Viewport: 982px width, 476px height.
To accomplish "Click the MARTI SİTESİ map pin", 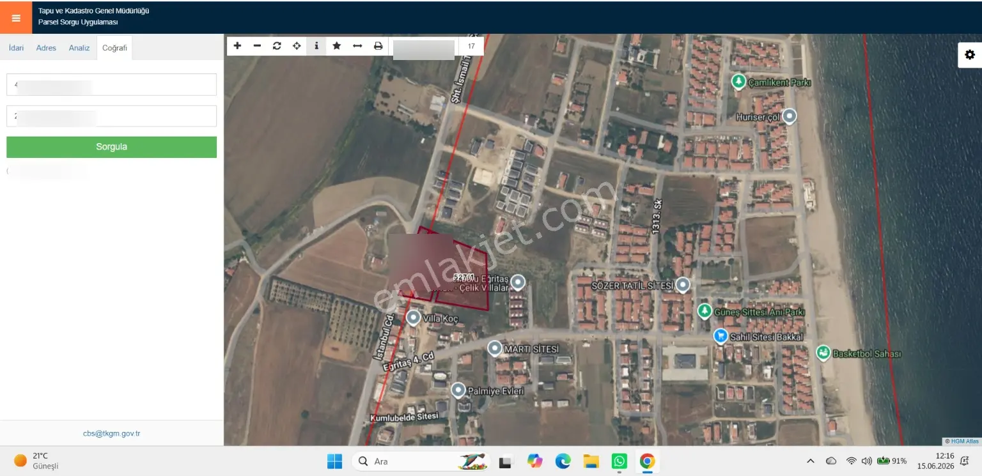I will (495, 348).
